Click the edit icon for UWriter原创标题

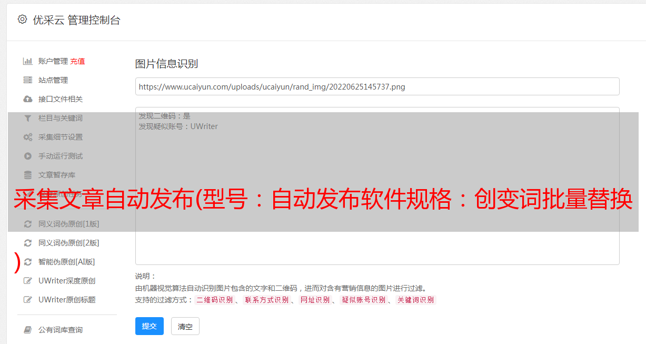pos(28,300)
